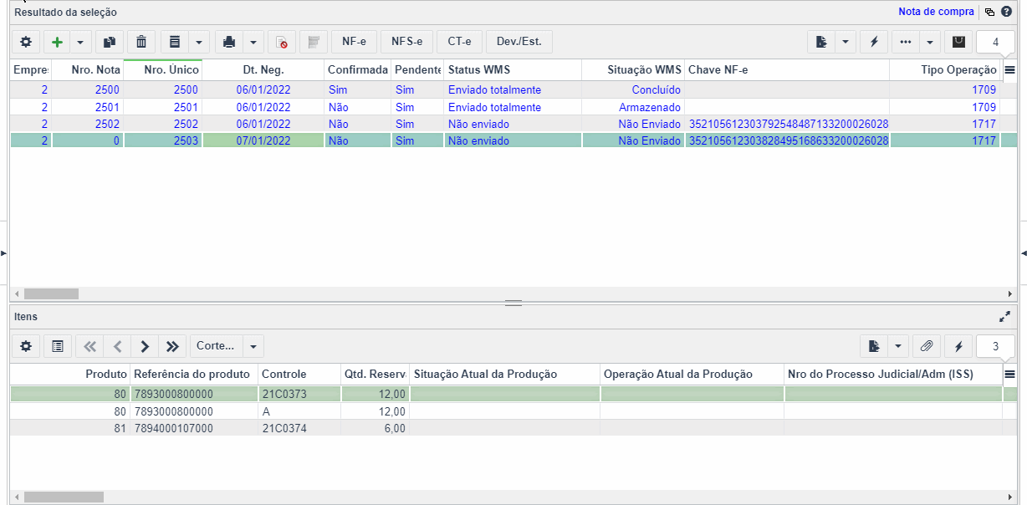
Task: Open the NF-e button
Action: pos(355,42)
